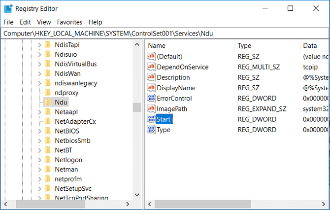Select the NetAdapterCx key label
Screen dimensions: 330x210
(75, 121)
